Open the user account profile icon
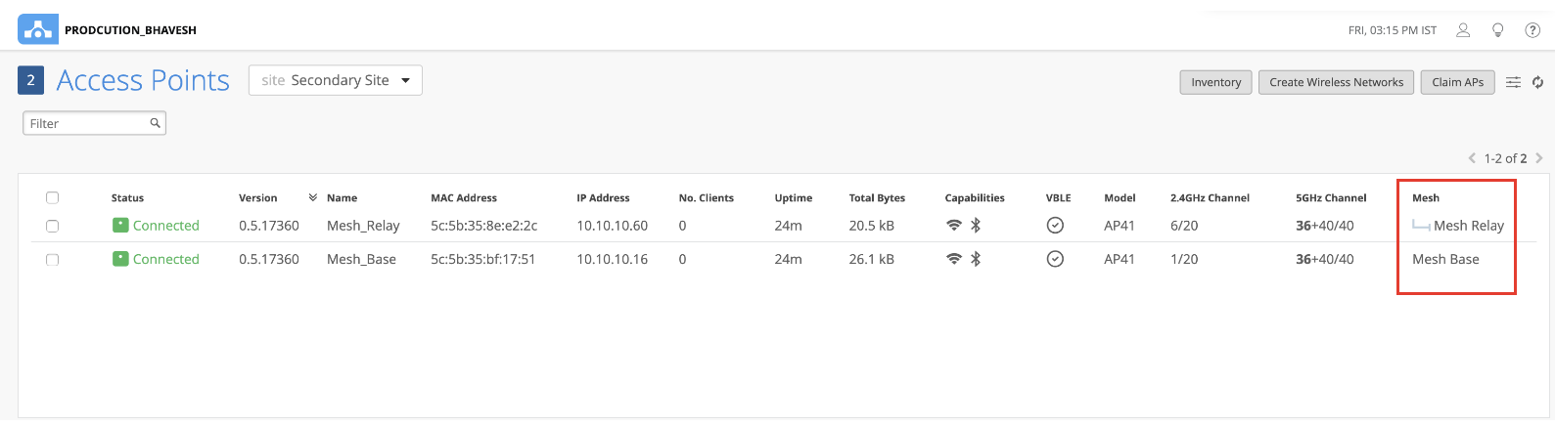This screenshot has height=425, width=1555. (1463, 30)
